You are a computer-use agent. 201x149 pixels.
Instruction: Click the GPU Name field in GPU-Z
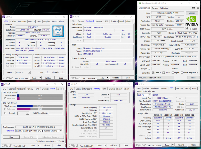pos(168,13)
